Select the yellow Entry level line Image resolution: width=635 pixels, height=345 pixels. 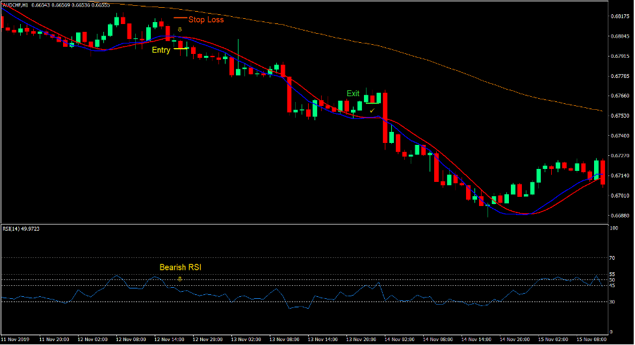click(x=181, y=48)
